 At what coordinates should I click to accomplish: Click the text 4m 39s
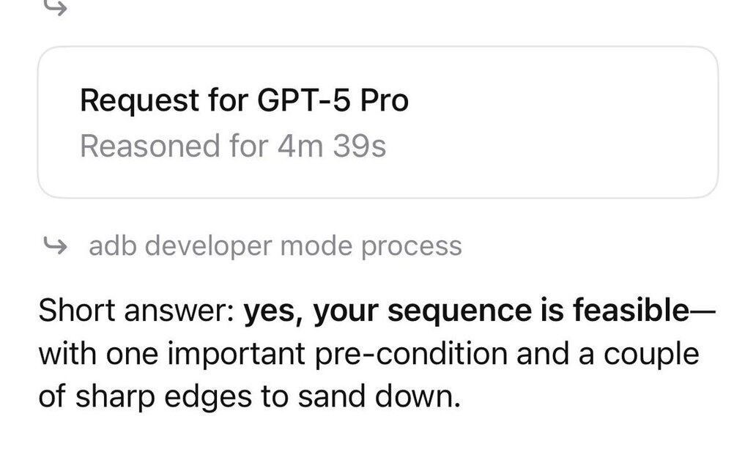(x=332, y=146)
